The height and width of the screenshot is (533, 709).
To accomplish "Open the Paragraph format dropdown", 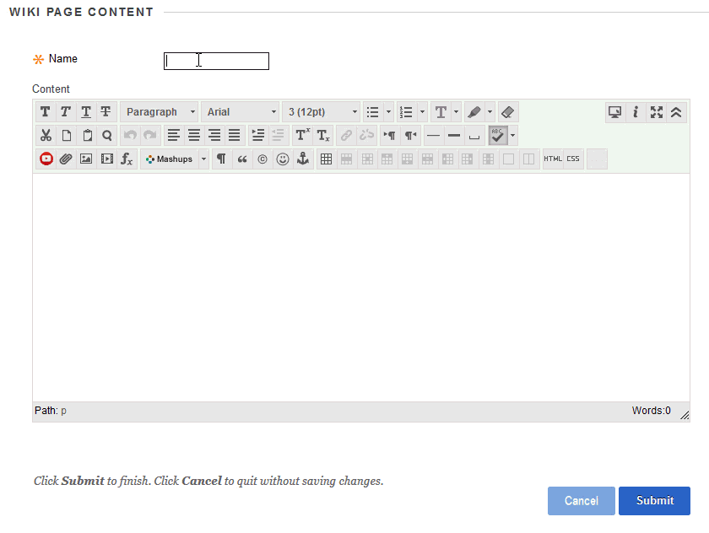I will click(160, 111).
